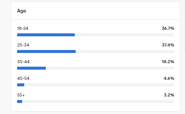Click the gray track of 55+ bar
The height and width of the screenshot is (114, 185).
pyautogui.click(x=98, y=101)
